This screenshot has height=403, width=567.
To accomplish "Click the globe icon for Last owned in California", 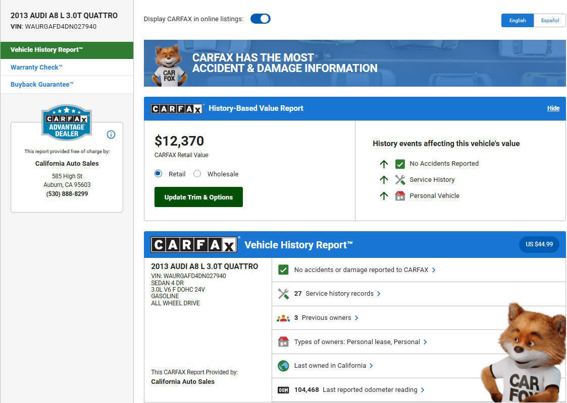I will (284, 366).
